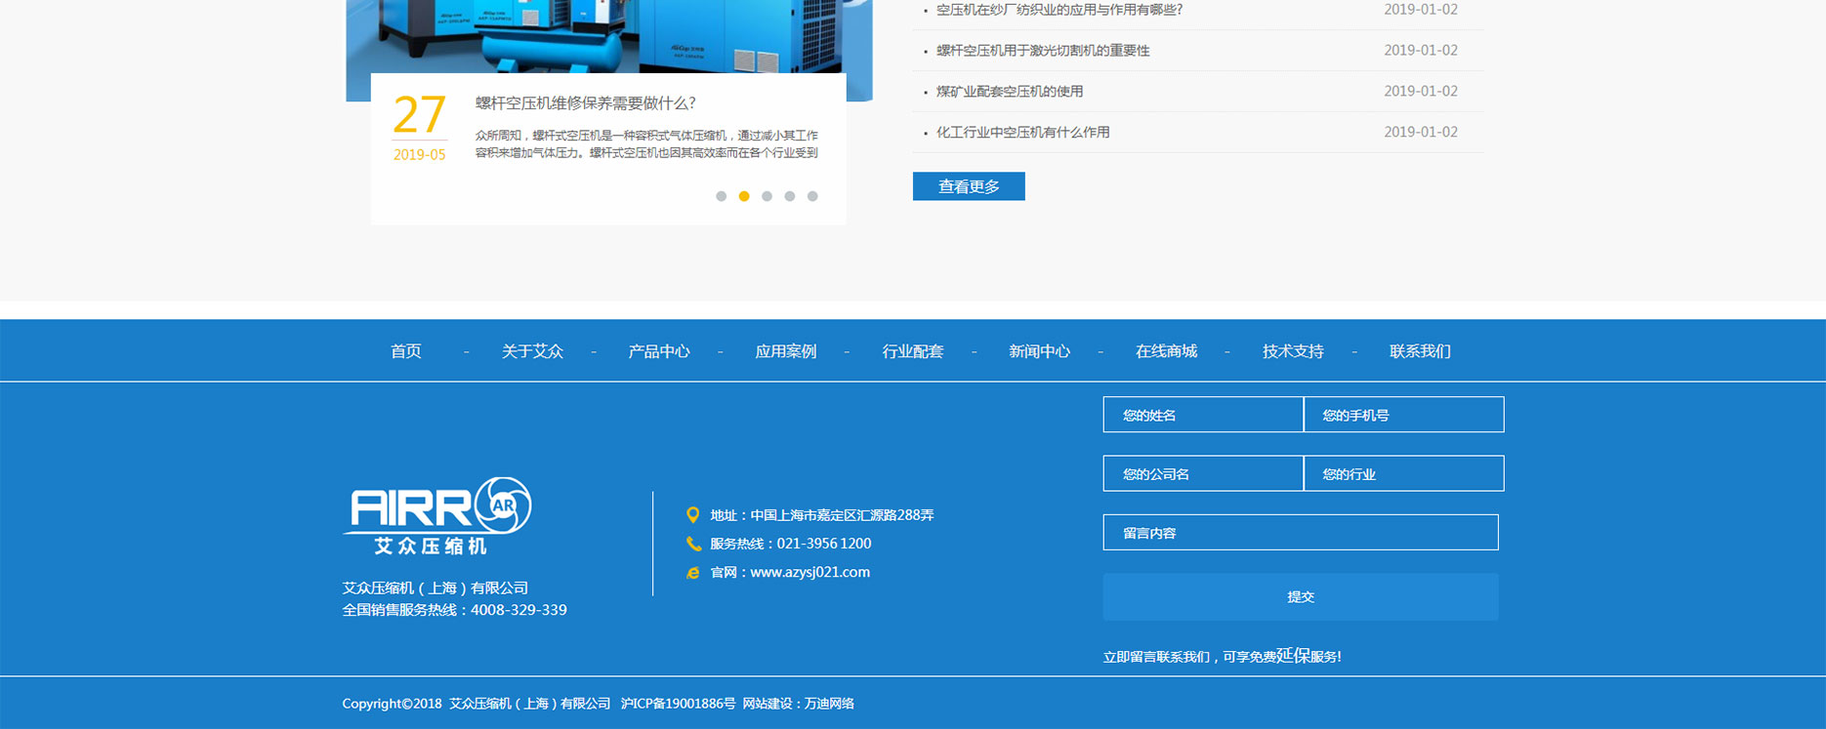Navigate to 联系我们 page

click(1420, 351)
